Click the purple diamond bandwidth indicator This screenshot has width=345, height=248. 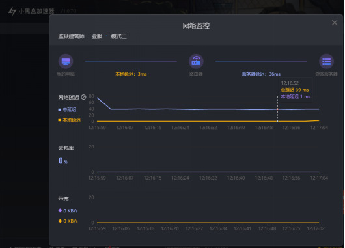tap(60, 210)
